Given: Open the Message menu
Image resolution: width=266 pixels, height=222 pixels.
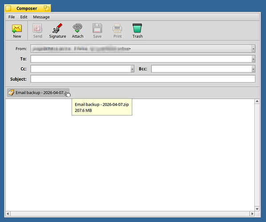Looking at the screenshot, I should click(x=41, y=17).
